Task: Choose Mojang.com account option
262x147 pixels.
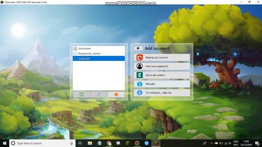Action: (162, 58)
